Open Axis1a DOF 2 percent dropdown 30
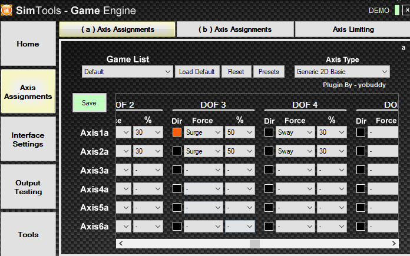This screenshot has height=256, width=410. pos(148,132)
